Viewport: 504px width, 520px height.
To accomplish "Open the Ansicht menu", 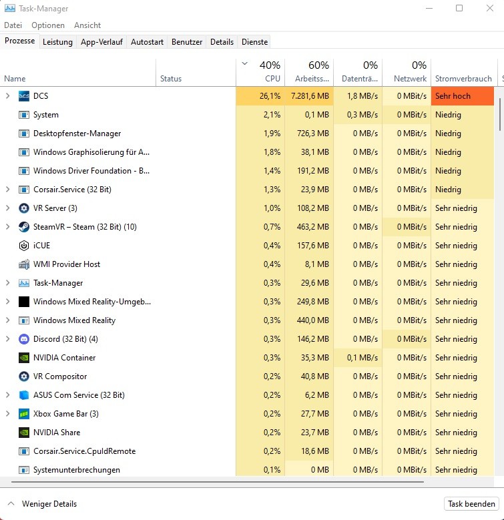I will [87, 25].
